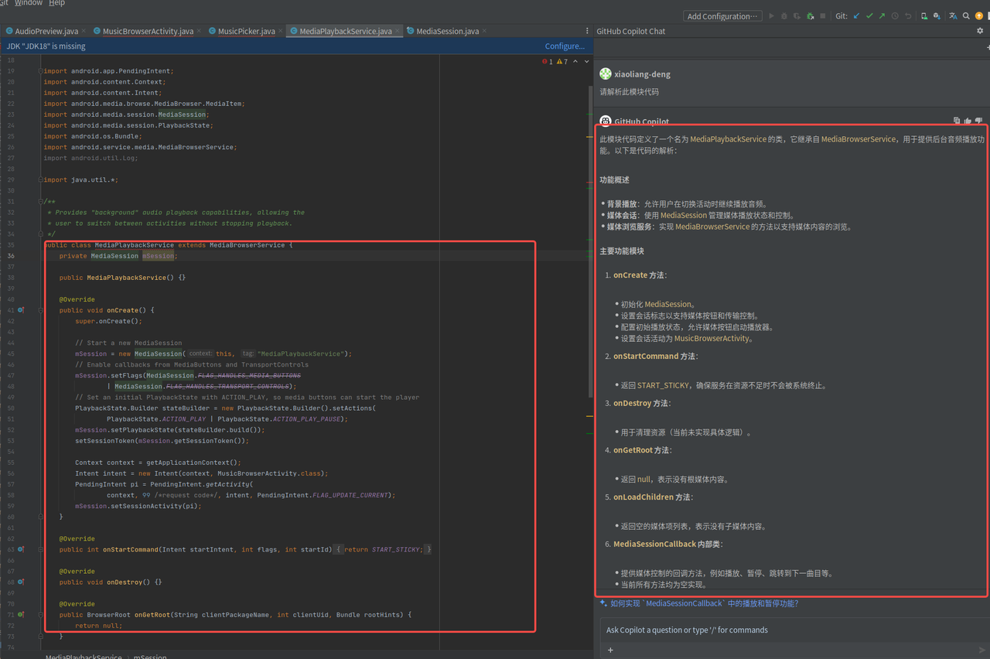Click the Git Rollback undo icon

point(908,15)
